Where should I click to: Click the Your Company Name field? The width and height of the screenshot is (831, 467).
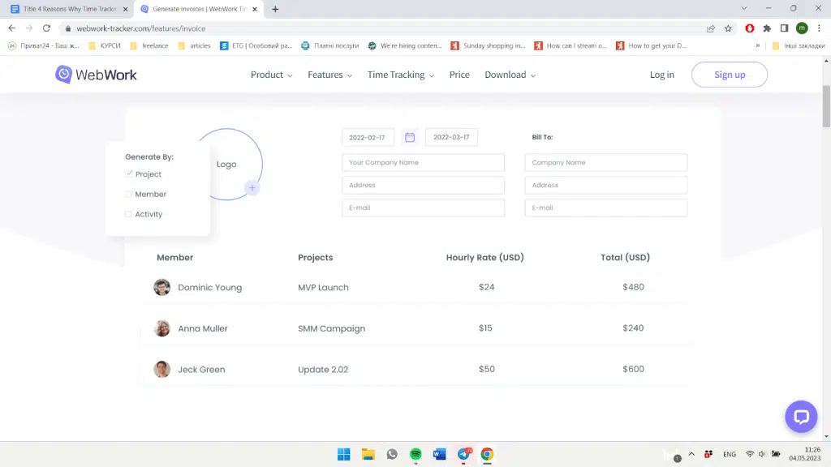click(423, 163)
